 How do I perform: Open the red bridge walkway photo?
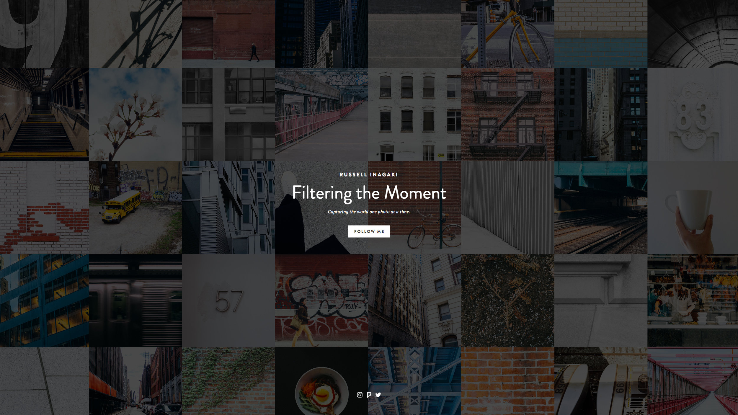pyautogui.click(x=693, y=381)
